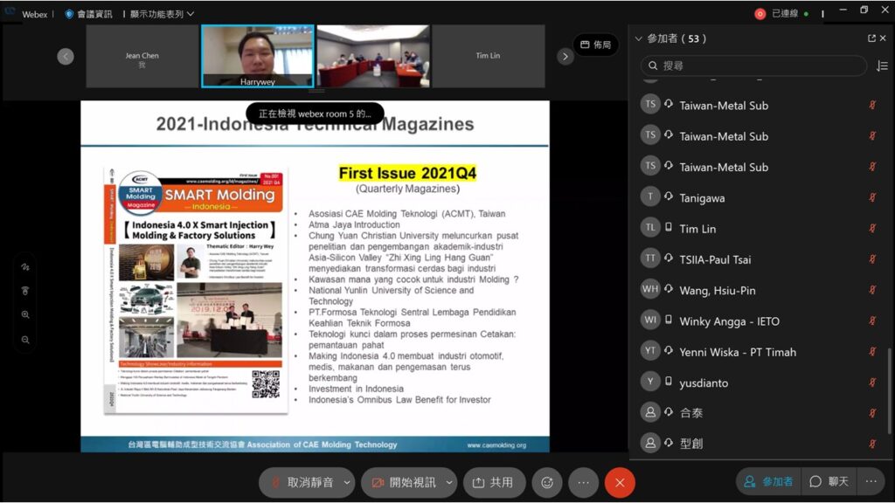Select participant 合泰
This screenshot has height=503, width=895.
pyautogui.click(x=760, y=412)
